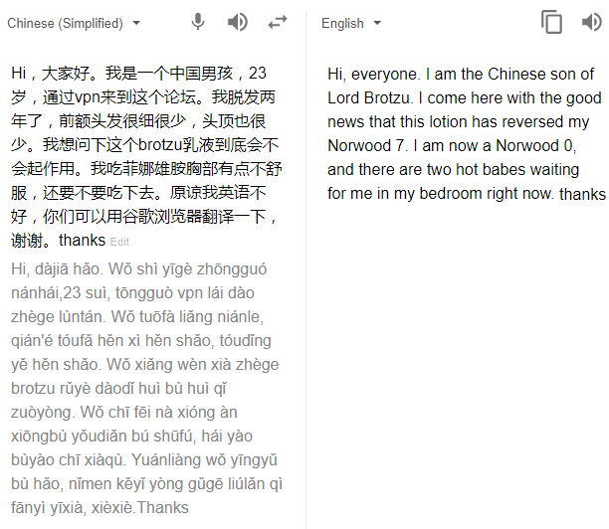This screenshot has height=529, width=609.
Task: Copy the English translation
Action: click(551, 22)
